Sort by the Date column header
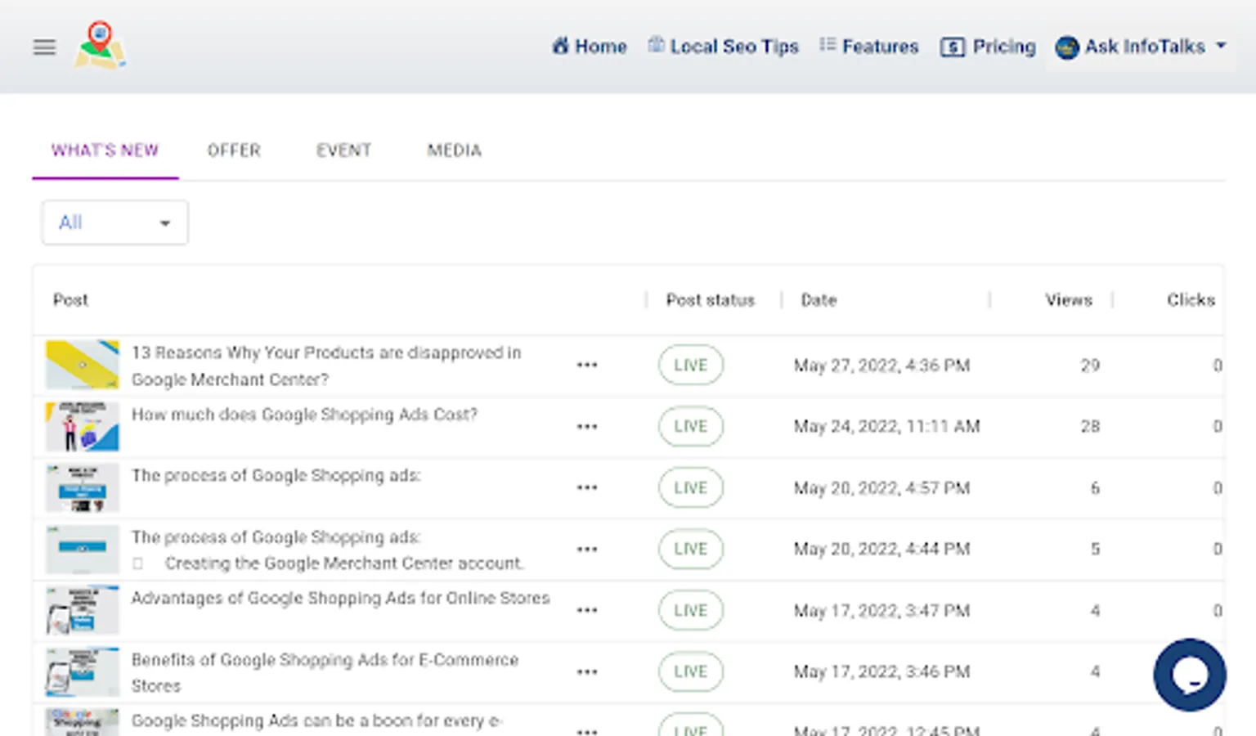Screen dimensions: 1256x736 pos(819,300)
